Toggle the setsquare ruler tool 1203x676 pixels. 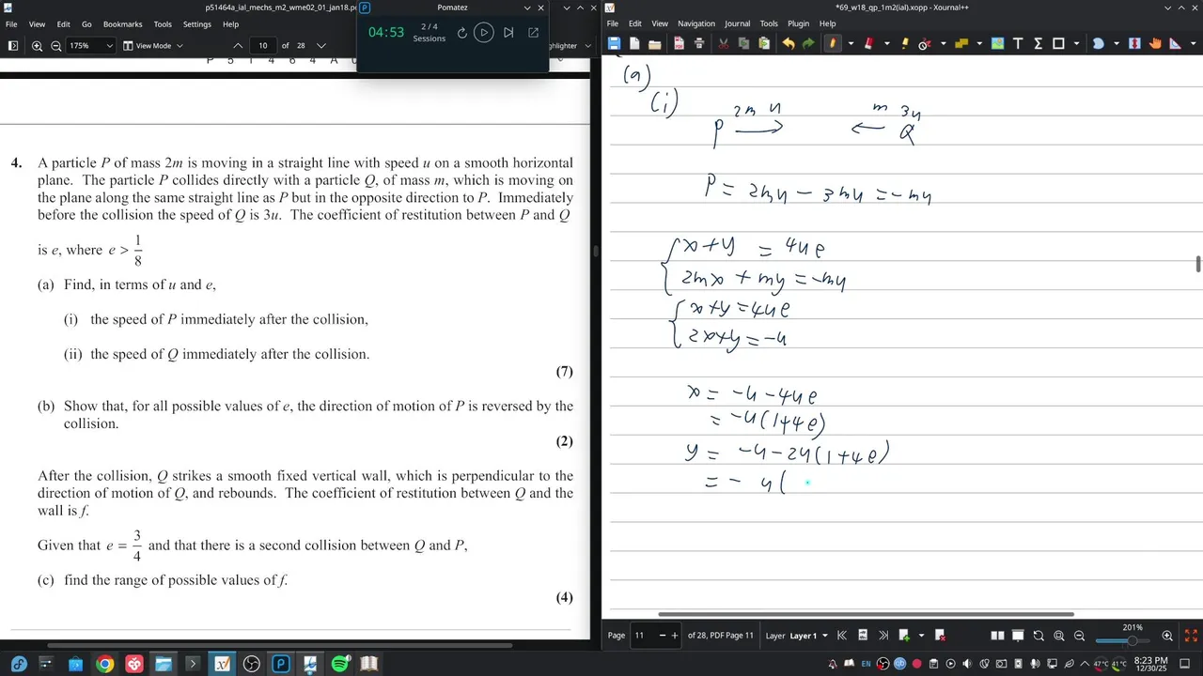[1176, 43]
